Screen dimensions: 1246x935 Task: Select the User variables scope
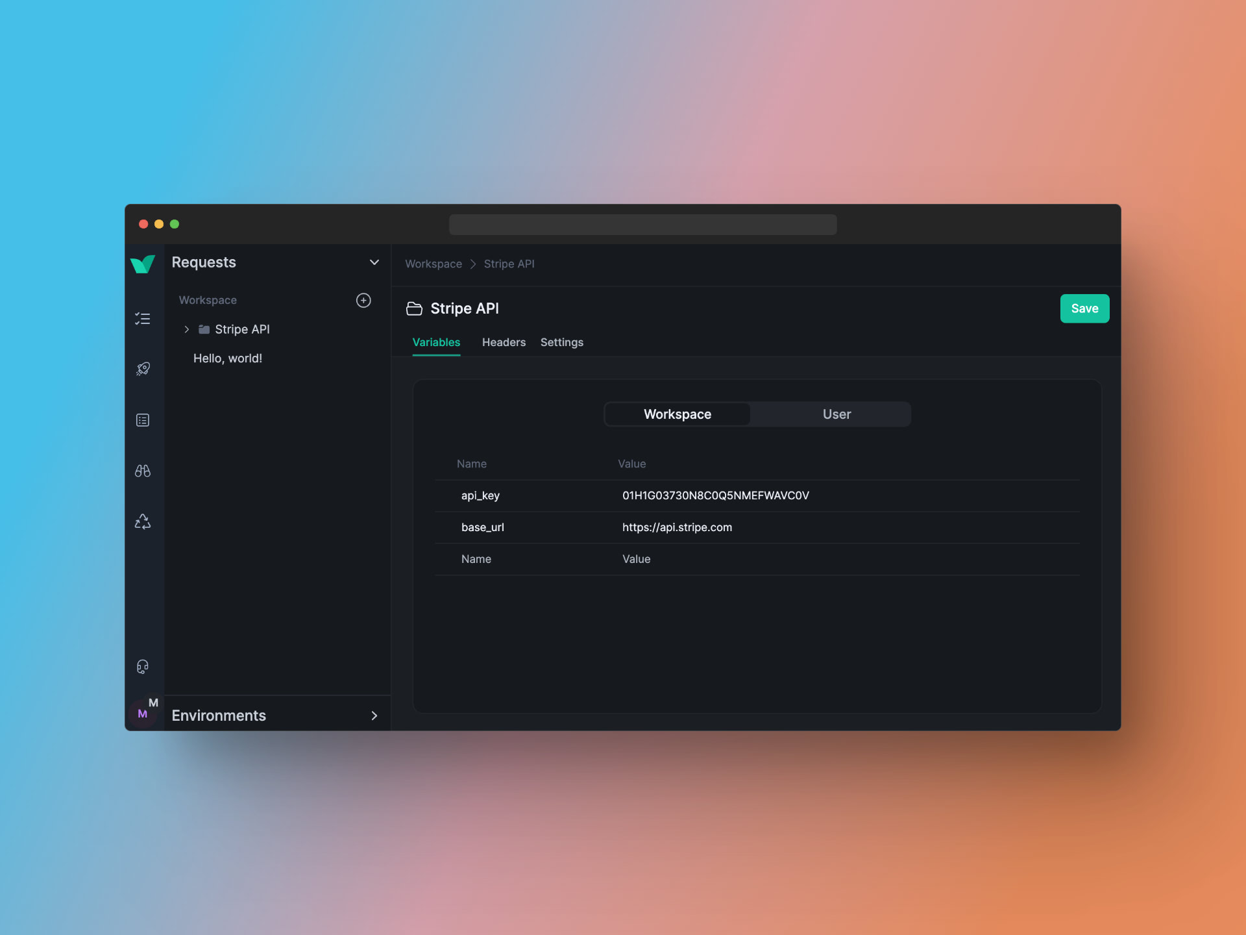837,414
